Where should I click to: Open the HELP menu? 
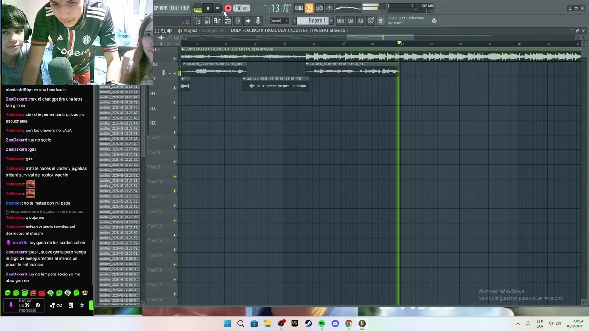click(x=185, y=8)
